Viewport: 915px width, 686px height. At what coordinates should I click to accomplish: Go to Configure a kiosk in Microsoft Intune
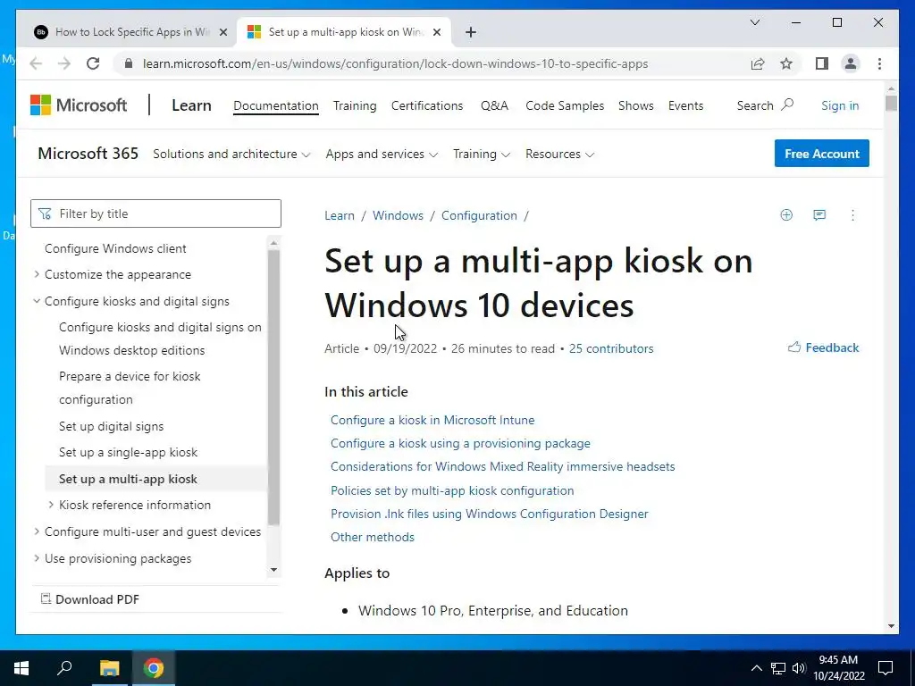click(432, 420)
